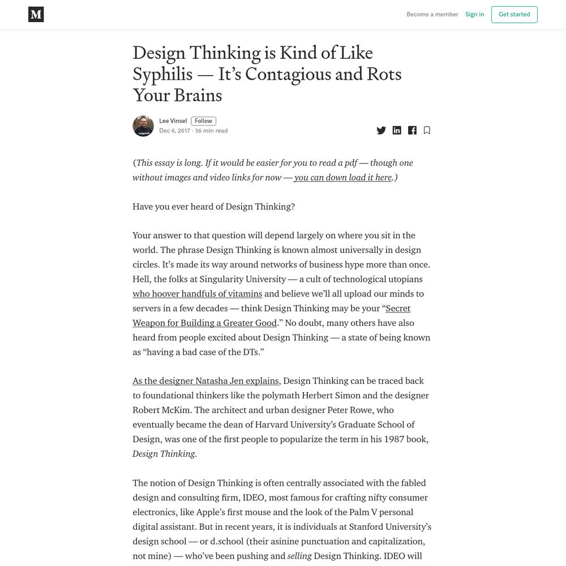Image resolution: width=566 pixels, height=566 pixels.
Task: Open Lee Vinsel's profile photo
Action: (x=143, y=126)
